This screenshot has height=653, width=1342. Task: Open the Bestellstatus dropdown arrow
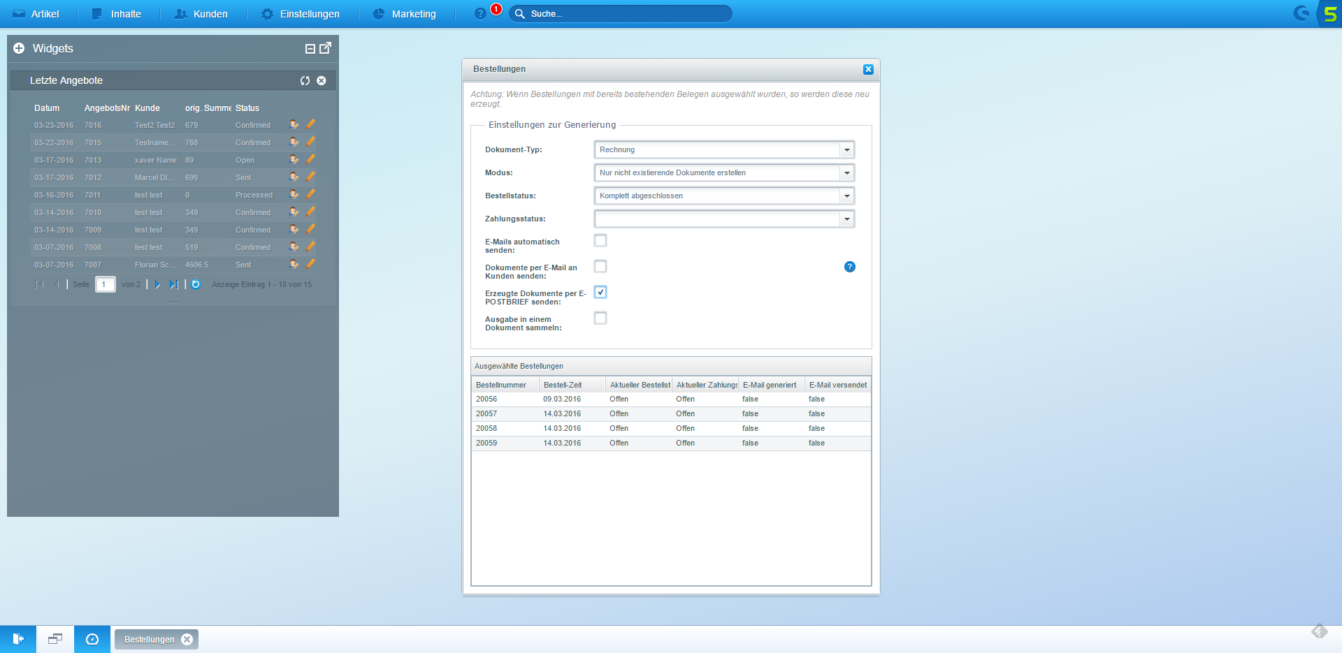click(846, 196)
